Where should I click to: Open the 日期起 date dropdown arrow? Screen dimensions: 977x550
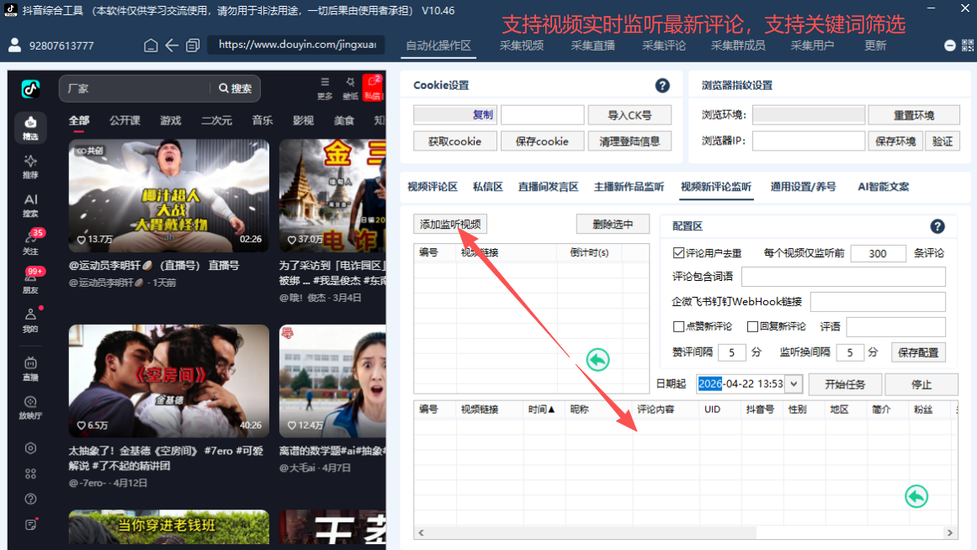point(794,383)
